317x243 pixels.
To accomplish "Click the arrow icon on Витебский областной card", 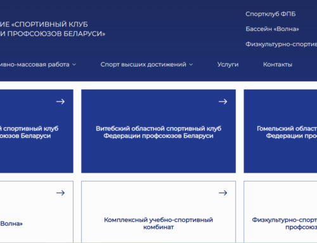I will point(223,102).
